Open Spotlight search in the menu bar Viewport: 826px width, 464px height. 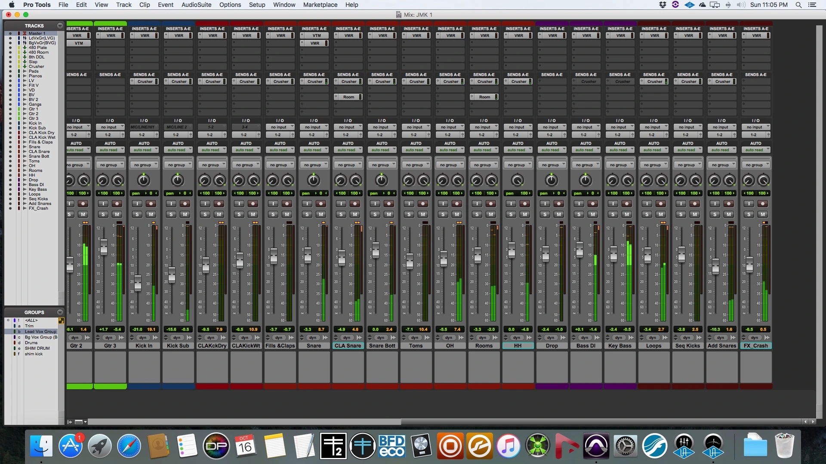click(x=798, y=5)
